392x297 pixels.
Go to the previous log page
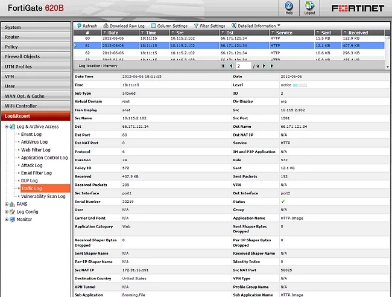(x=231, y=66)
